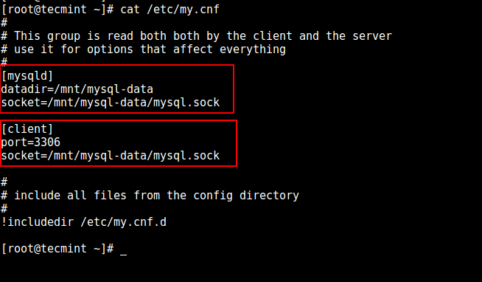Click the top root@tecmint prompt
The image size is (482, 282).
[57, 10]
